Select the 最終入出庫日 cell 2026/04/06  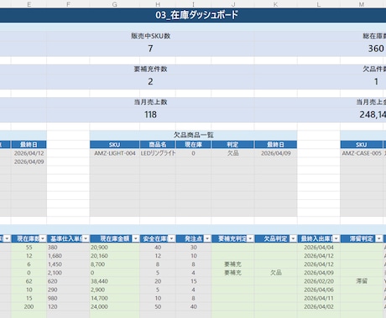pos(319,290)
